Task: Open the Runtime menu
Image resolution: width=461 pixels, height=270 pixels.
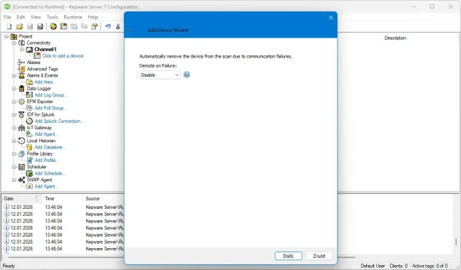Action: (73, 17)
